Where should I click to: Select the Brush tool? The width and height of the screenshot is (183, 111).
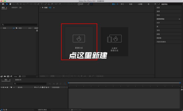pyautogui.click(x=46, y=4)
